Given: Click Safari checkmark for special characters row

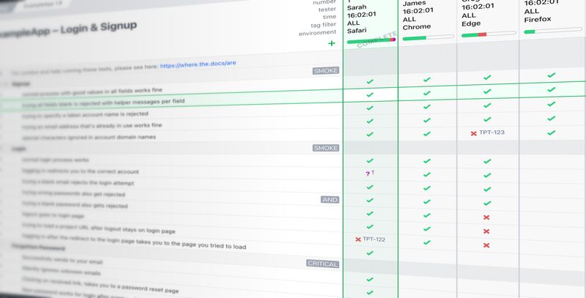Looking at the screenshot, I should (370, 134).
